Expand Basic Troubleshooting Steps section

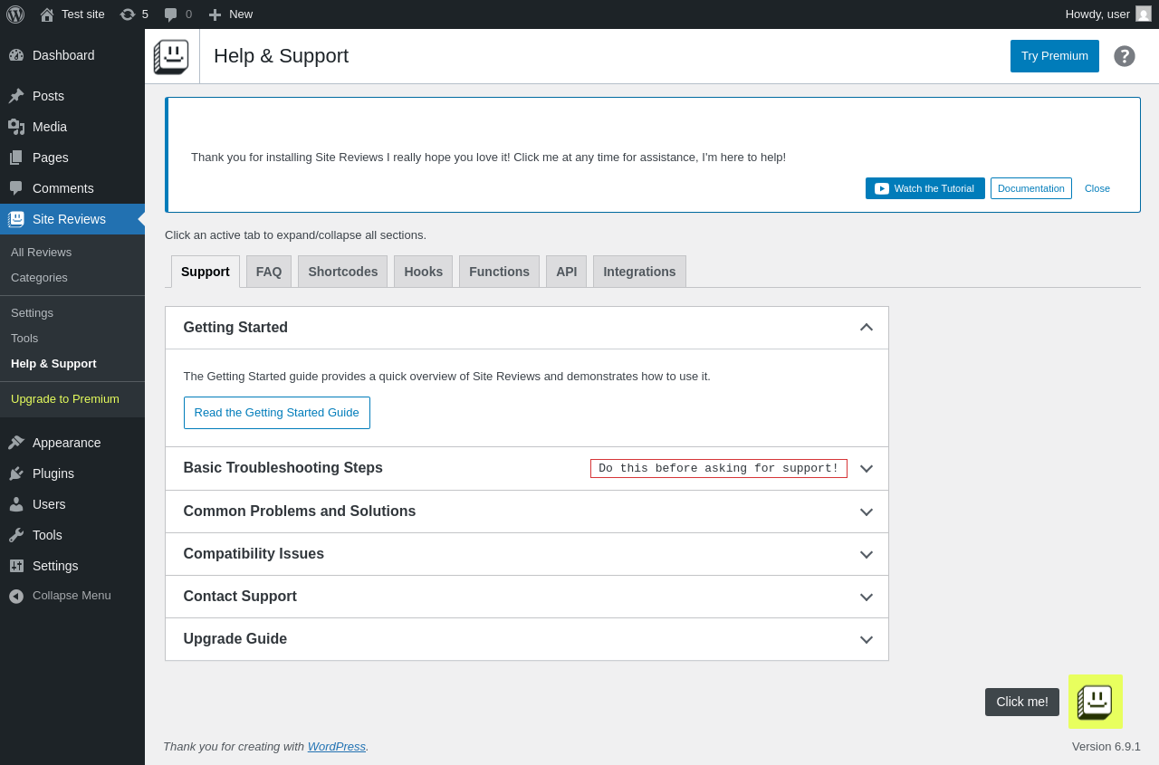click(866, 468)
